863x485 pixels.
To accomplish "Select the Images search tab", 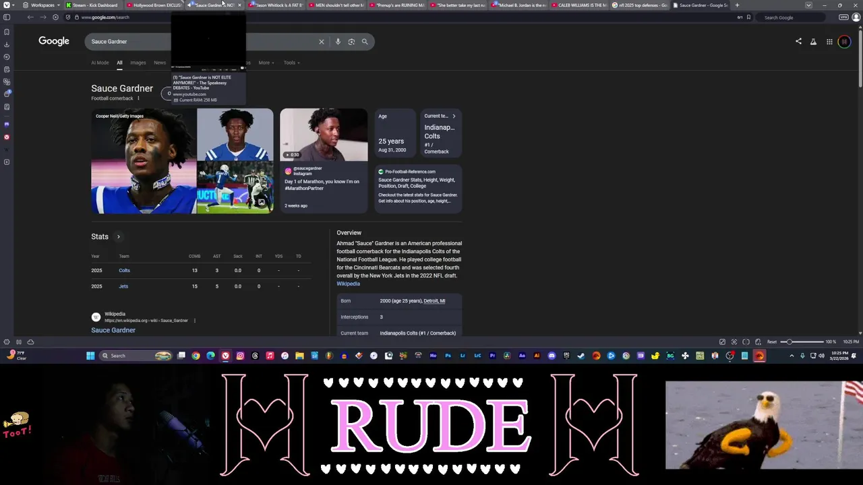I will click(138, 63).
